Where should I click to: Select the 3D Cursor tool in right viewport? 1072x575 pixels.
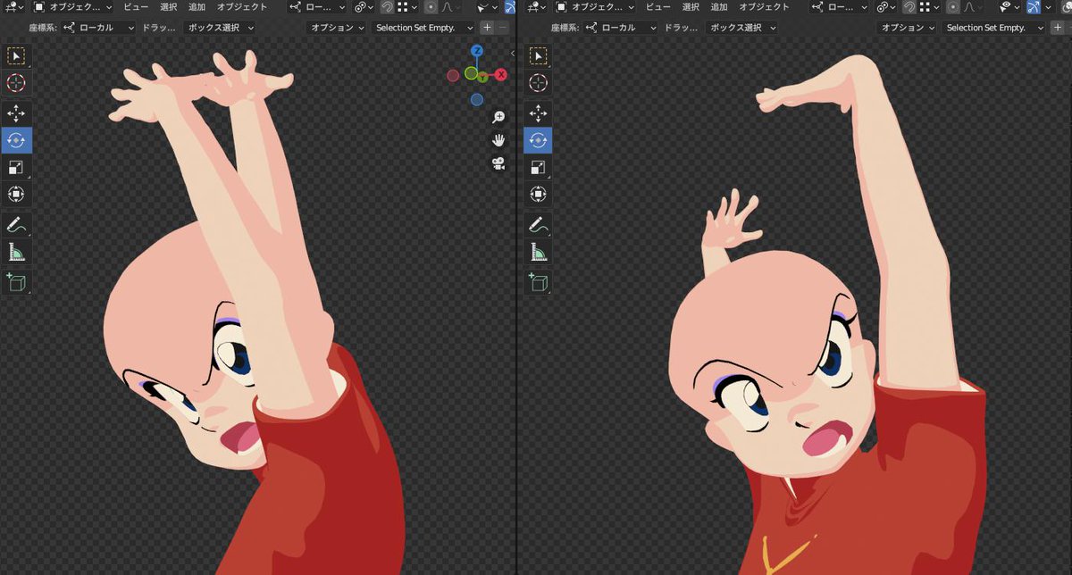pyautogui.click(x=539, y=83)
